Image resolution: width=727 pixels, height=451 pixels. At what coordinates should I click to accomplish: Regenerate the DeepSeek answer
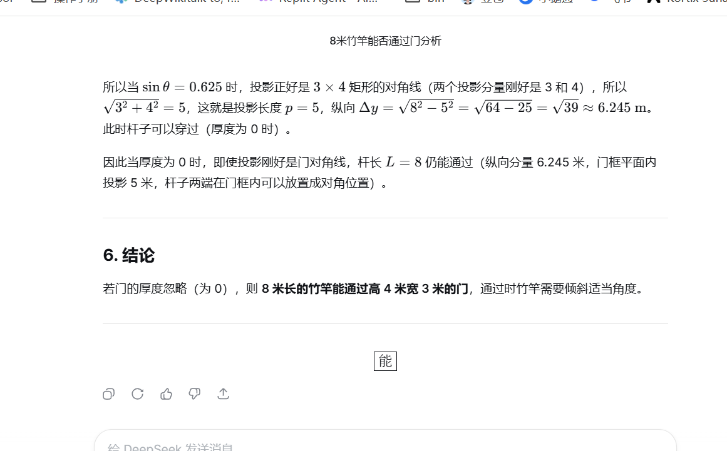(x=137, y=394)
